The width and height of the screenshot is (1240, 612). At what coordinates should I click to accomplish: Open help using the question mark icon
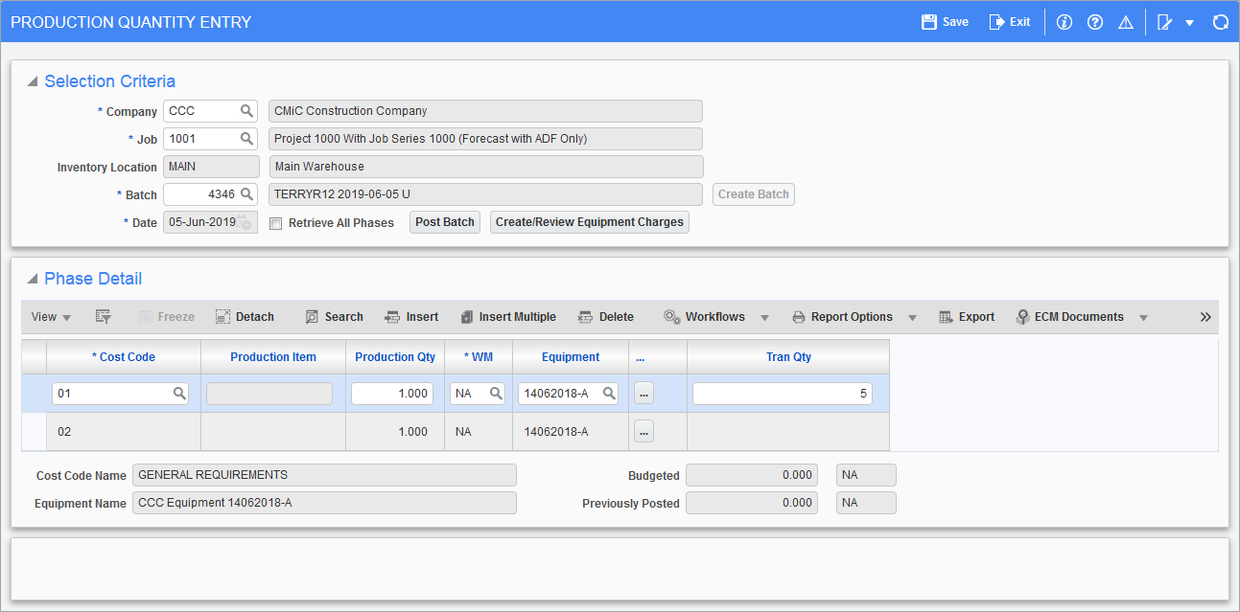tap(1094, 21)
